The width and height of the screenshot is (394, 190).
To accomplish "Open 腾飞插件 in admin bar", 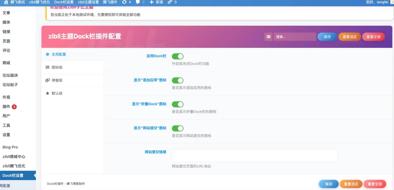I will tap(110, 2).
